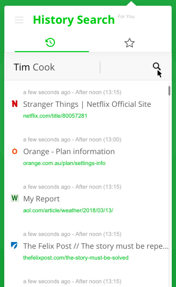This screenshot has height=287, width=176.
Task: Click the Netflix favicon
Action: click(15, 104)
